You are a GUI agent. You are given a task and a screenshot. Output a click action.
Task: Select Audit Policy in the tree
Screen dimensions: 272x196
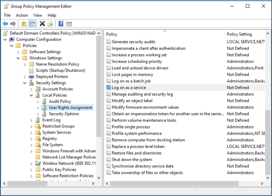pos(60,101)
